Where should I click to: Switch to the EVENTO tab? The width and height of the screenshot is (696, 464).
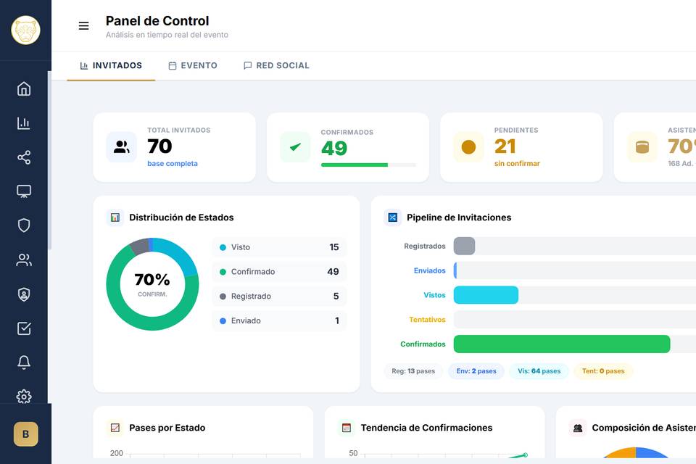coord(193,66)
